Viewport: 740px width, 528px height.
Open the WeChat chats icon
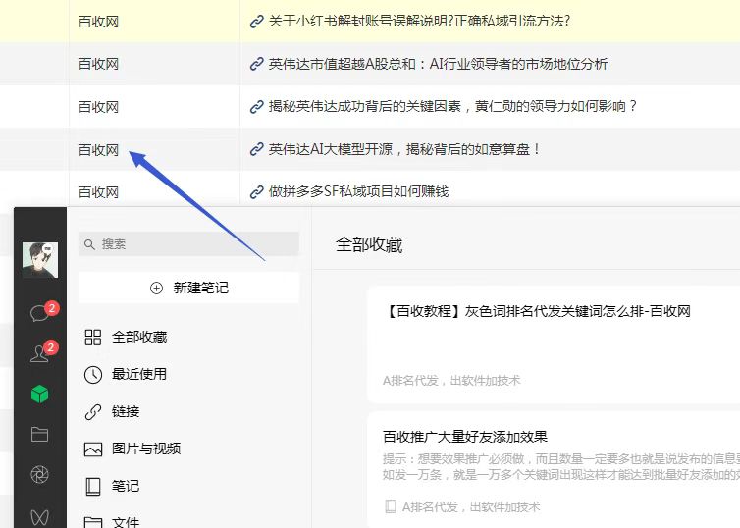[39, 313]
